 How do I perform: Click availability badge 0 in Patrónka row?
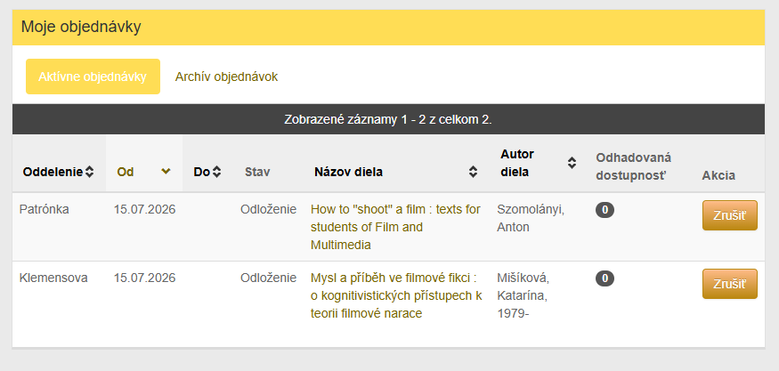click(x=605, y=210)
